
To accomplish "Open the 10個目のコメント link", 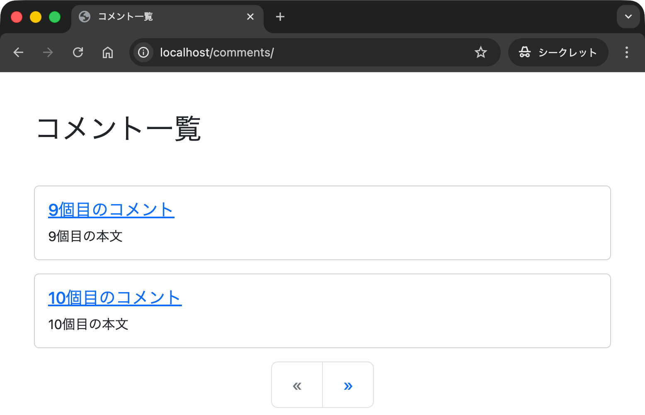I will click(x=115, y=298).
